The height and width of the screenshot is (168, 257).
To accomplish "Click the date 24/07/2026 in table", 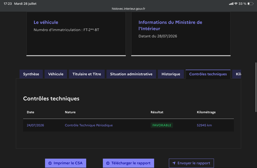I will [x=35, y=125].
